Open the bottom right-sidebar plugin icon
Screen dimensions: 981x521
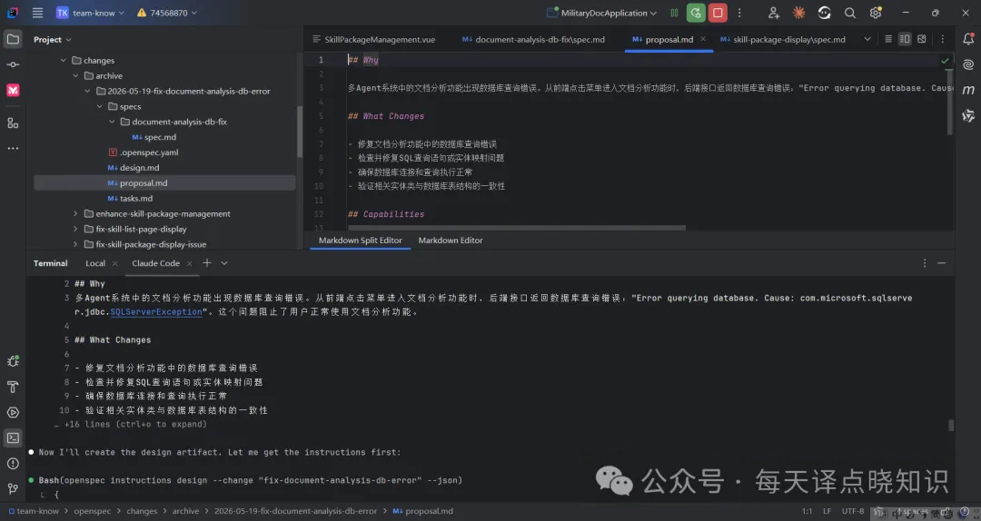[968, 115]
